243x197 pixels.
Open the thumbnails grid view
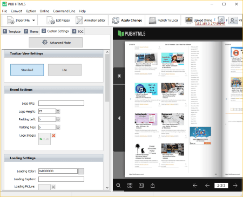(130, 185)
